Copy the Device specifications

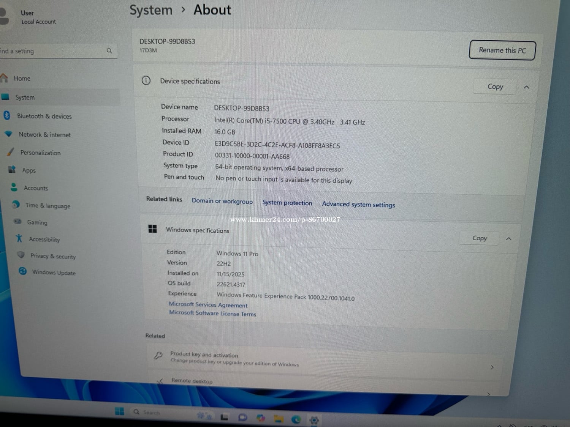pos(495,87)
